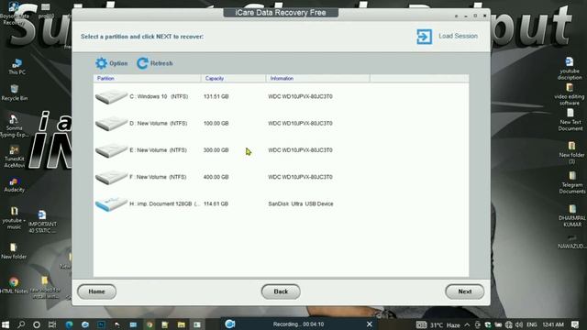Select row 'E : New Volume (NTFS)'
The width and height of the screenshot is (587, 330).
point(281,150)
